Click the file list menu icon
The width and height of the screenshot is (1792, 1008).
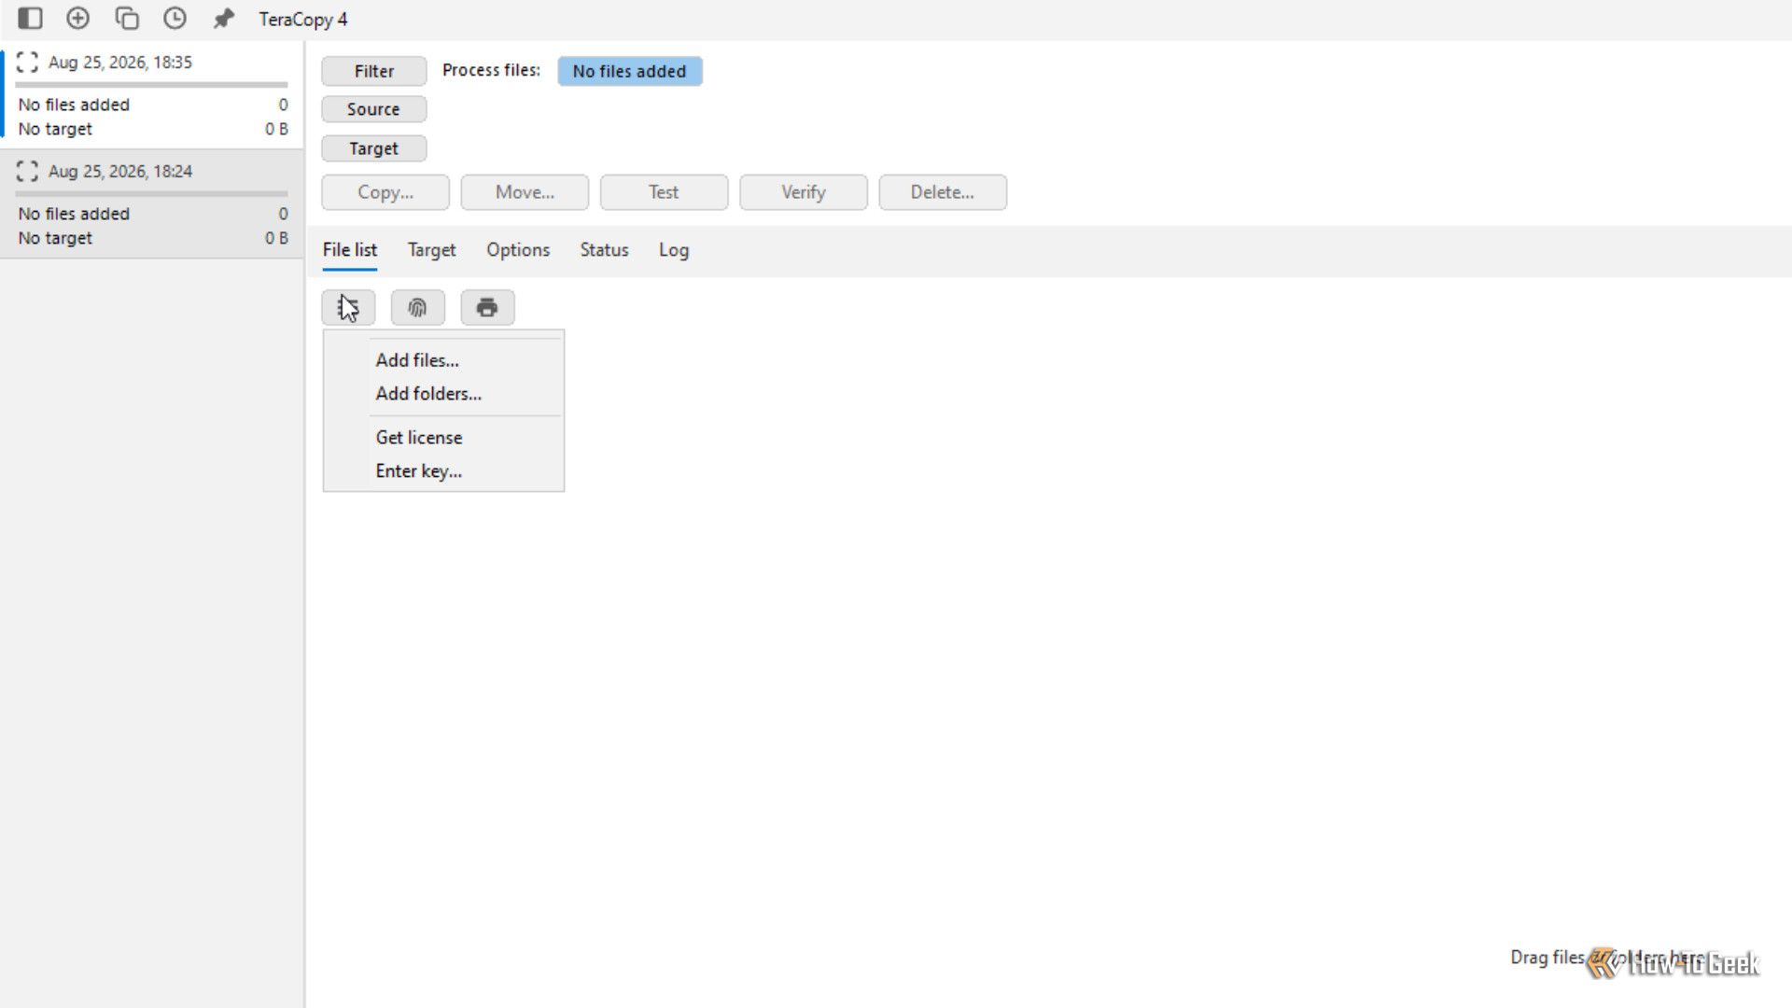(x=348, y=307)
